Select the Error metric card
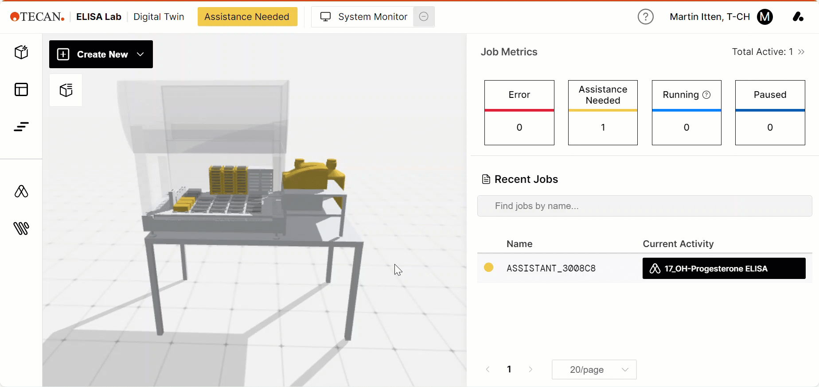819x387 pixels. 519,112
